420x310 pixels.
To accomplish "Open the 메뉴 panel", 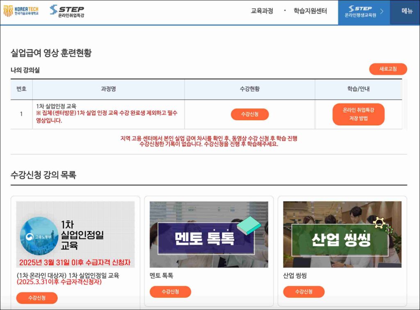I will [407, 11].
